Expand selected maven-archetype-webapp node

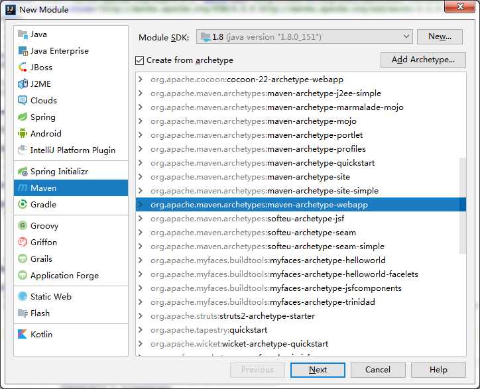coord(141,205)
